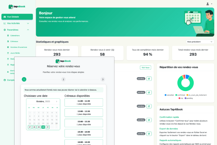Click the edit icon on first pending appointment
The image size is (217, 145).
pos(149,79)
